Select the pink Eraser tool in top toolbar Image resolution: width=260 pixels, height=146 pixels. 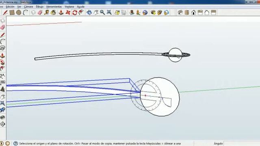click(40, 13)
